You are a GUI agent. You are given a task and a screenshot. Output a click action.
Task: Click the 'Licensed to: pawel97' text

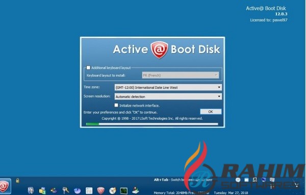[269, 20]
